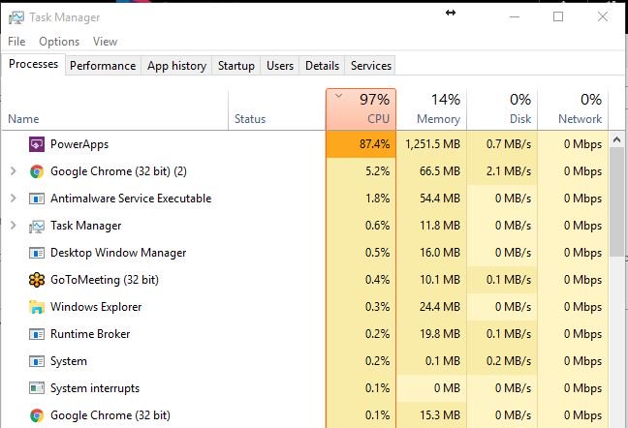The width and height of the screenshot is (628, 428).
Task: Switch to the Startup tab
Action: 235,66
